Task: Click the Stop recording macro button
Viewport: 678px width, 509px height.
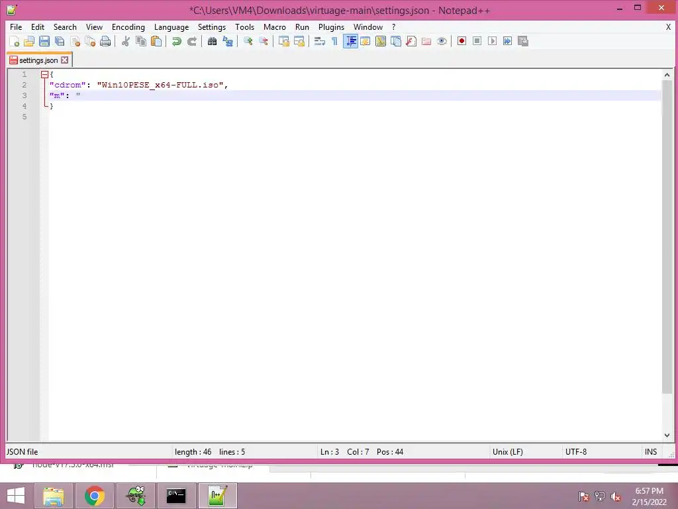Action: pos(477,41)
